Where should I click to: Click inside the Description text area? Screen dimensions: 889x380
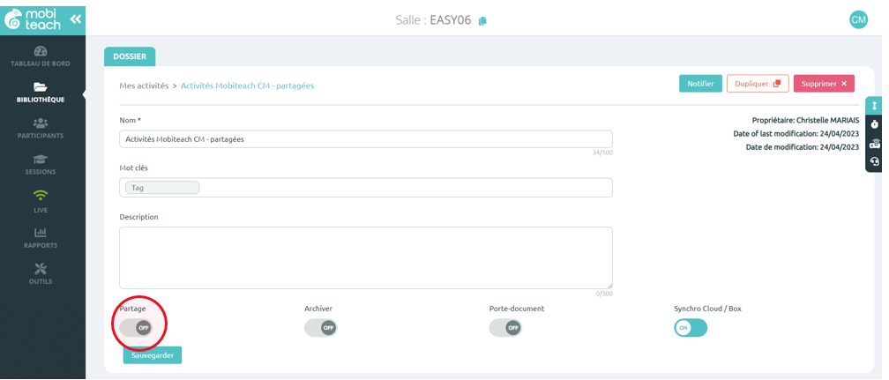click(366, 258)
